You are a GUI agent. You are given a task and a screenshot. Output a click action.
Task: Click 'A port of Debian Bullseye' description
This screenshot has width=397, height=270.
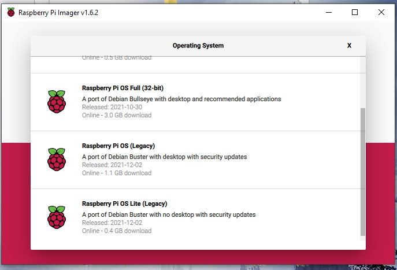[x=181, y=99]
